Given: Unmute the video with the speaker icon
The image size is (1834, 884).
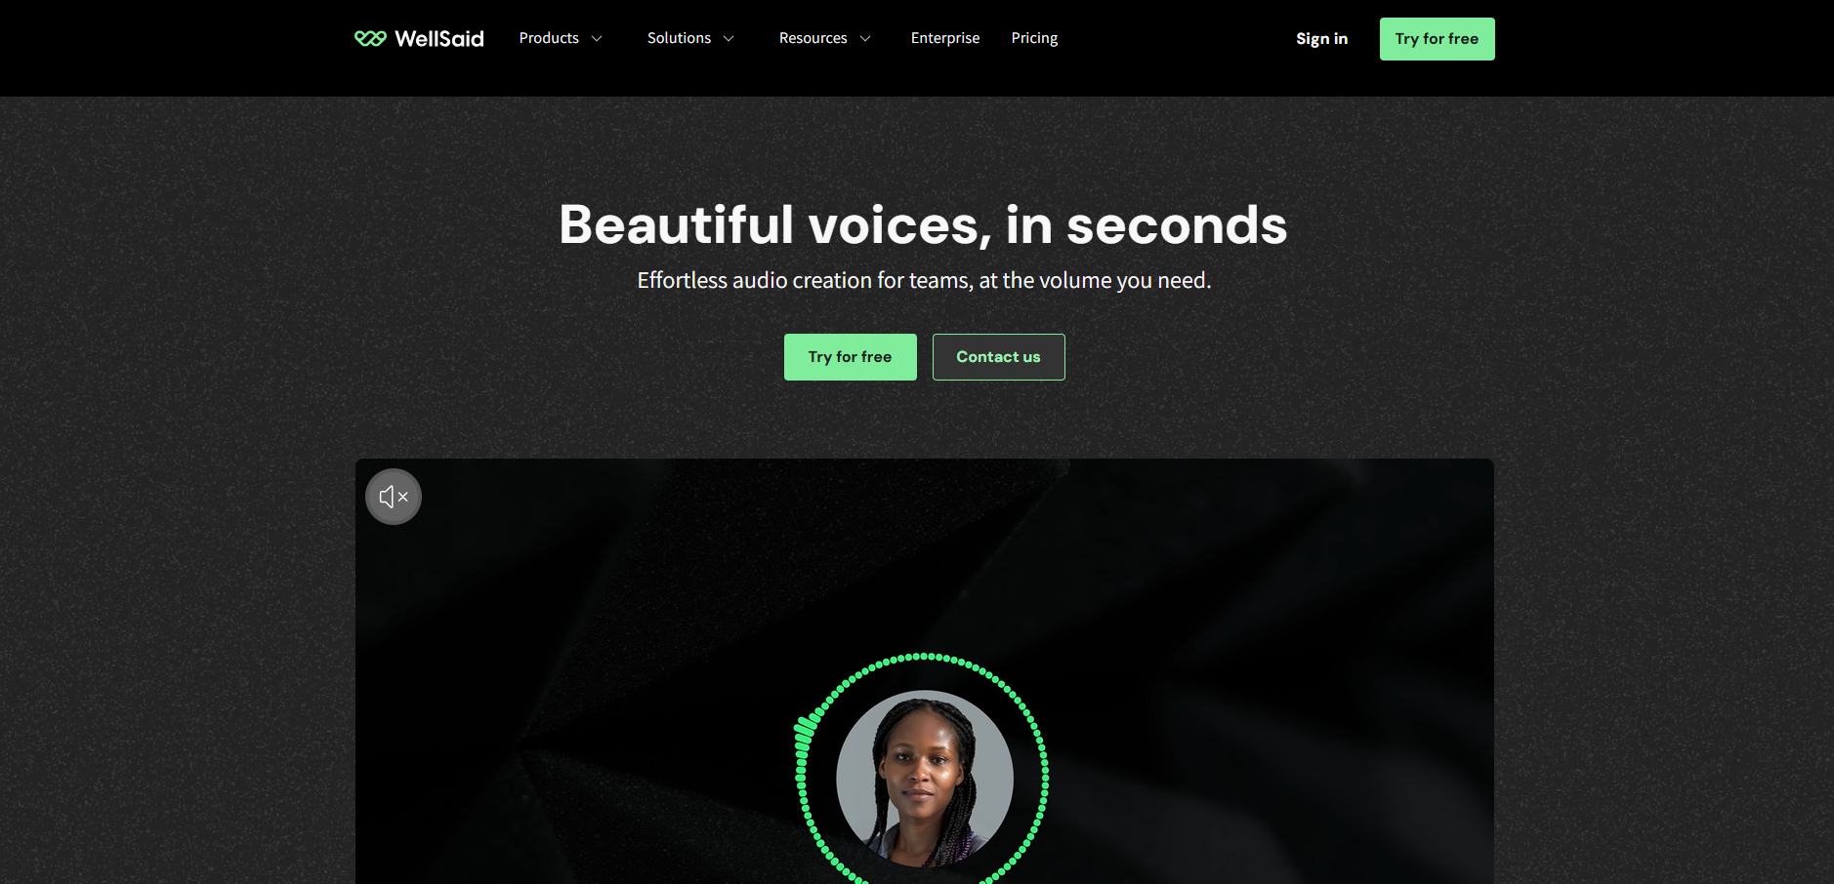Looking at the screenshot, I should [394, 497].
